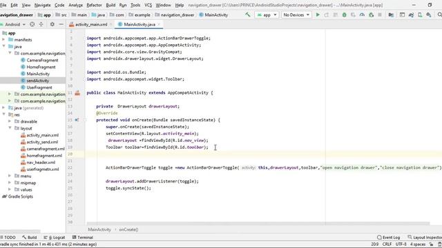The height and width of the screenshot is (248, 442).
Task: Expand the menu folder
Action: coord(10,176)
